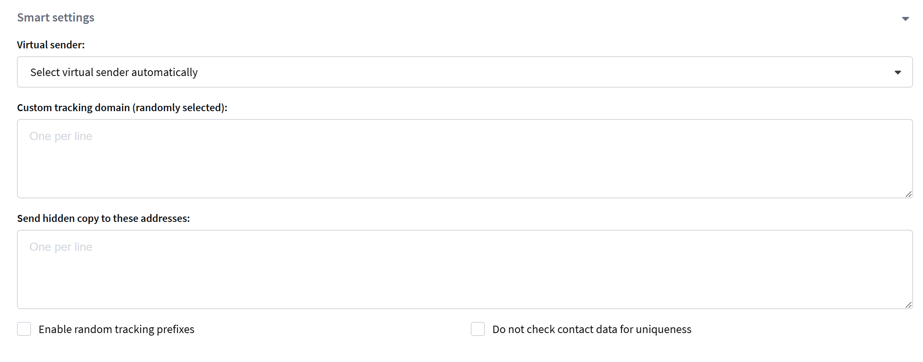Click 'Do not check contact data for uniqueness' label

592,329
